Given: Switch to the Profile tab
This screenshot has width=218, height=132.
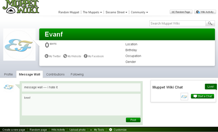Looking at the screenshot, I should click(9, 74).
